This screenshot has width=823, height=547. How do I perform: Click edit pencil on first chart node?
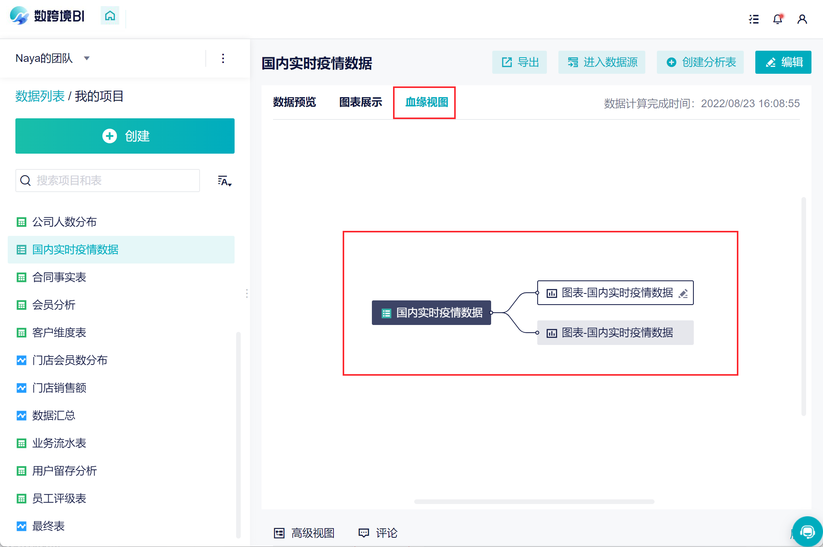click(683, 293)
